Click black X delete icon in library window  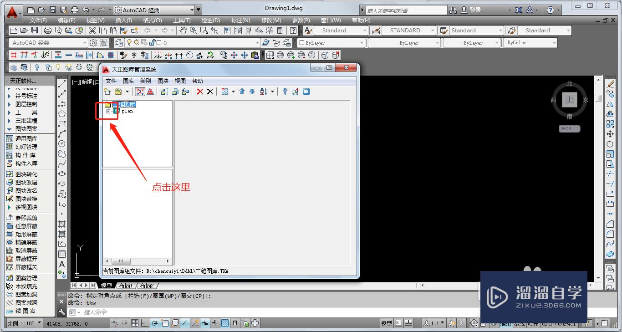tap(210, 92)
